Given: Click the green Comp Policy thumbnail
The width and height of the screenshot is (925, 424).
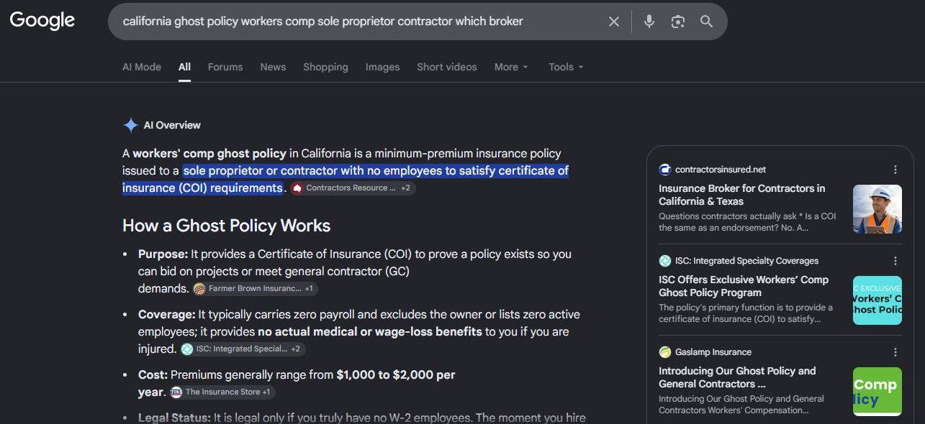Looking at the screenshot, I should 877,392.
